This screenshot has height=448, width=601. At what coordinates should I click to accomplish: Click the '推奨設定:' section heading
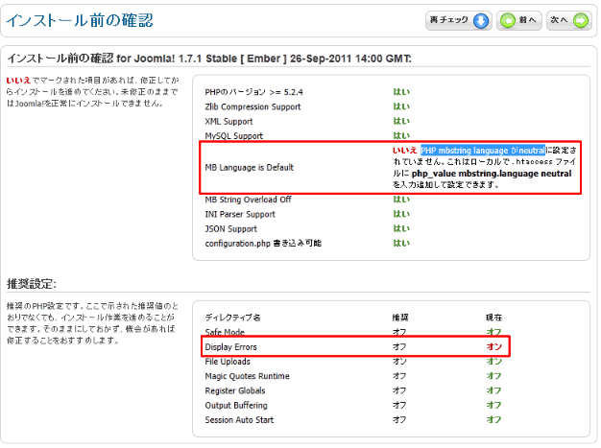click(32, 284)
